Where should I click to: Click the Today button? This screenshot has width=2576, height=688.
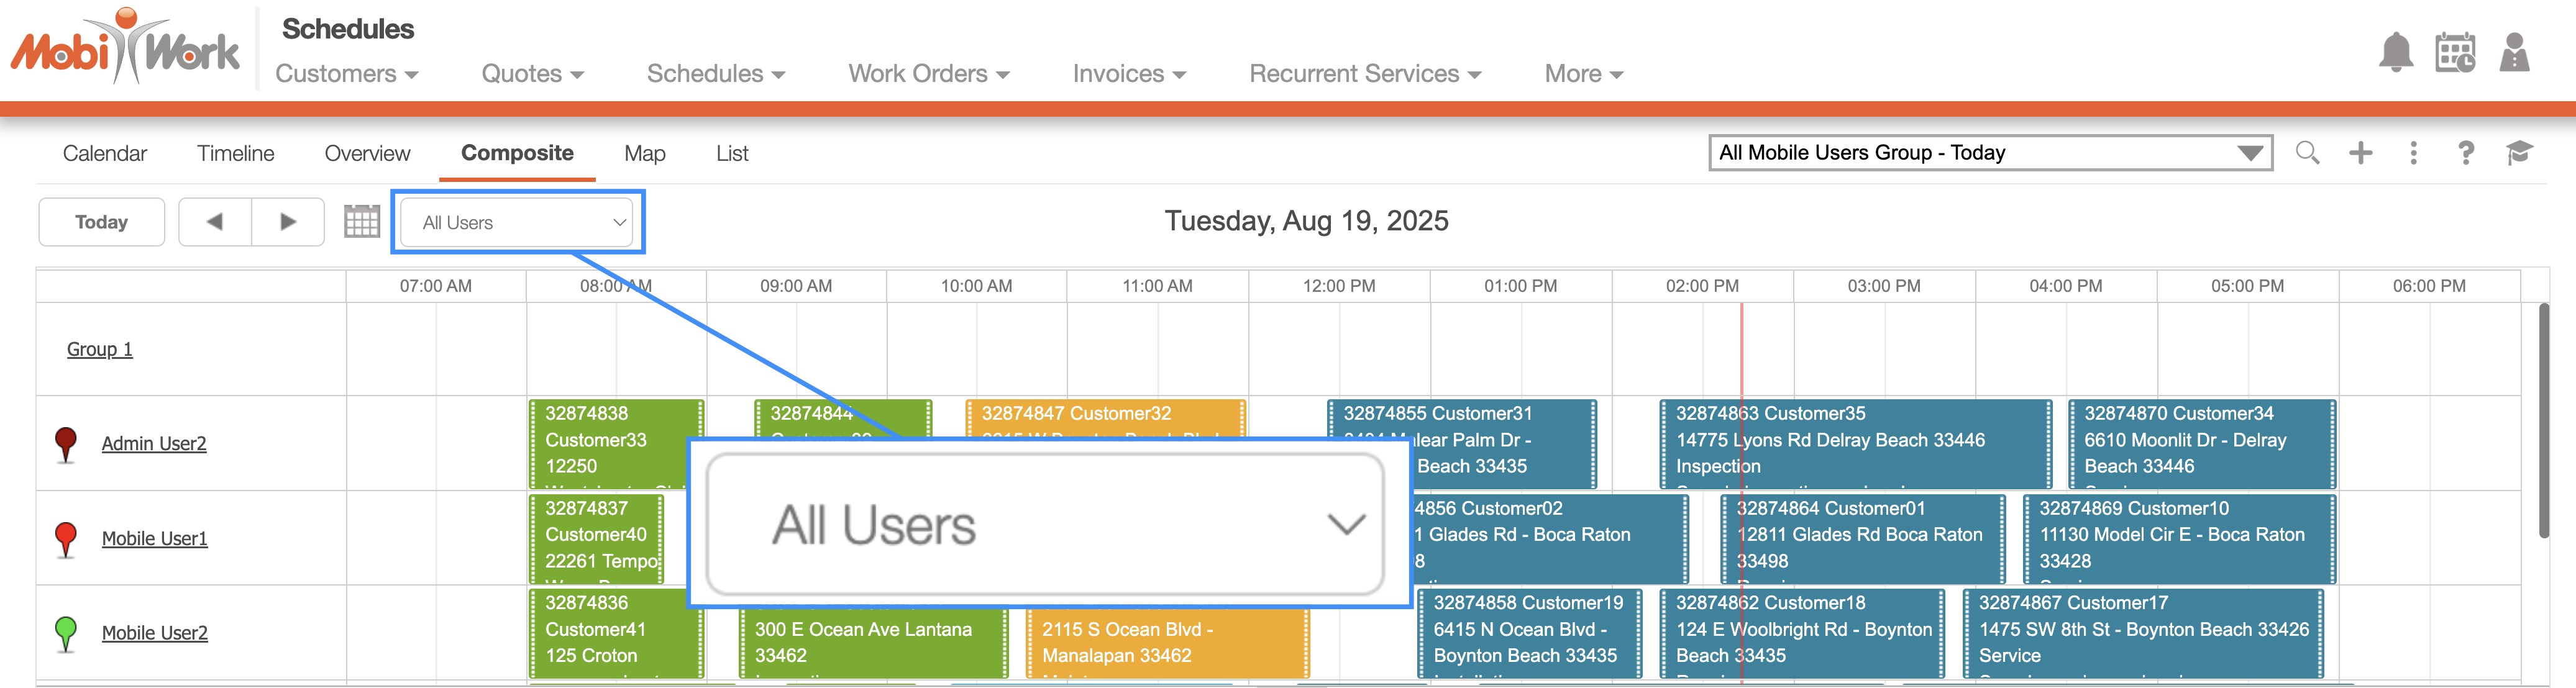(x=101, y=222)
